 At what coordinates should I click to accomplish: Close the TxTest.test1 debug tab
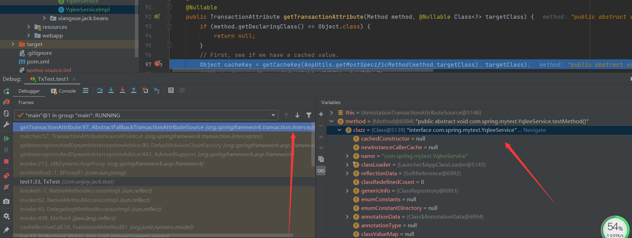[74, 79]
